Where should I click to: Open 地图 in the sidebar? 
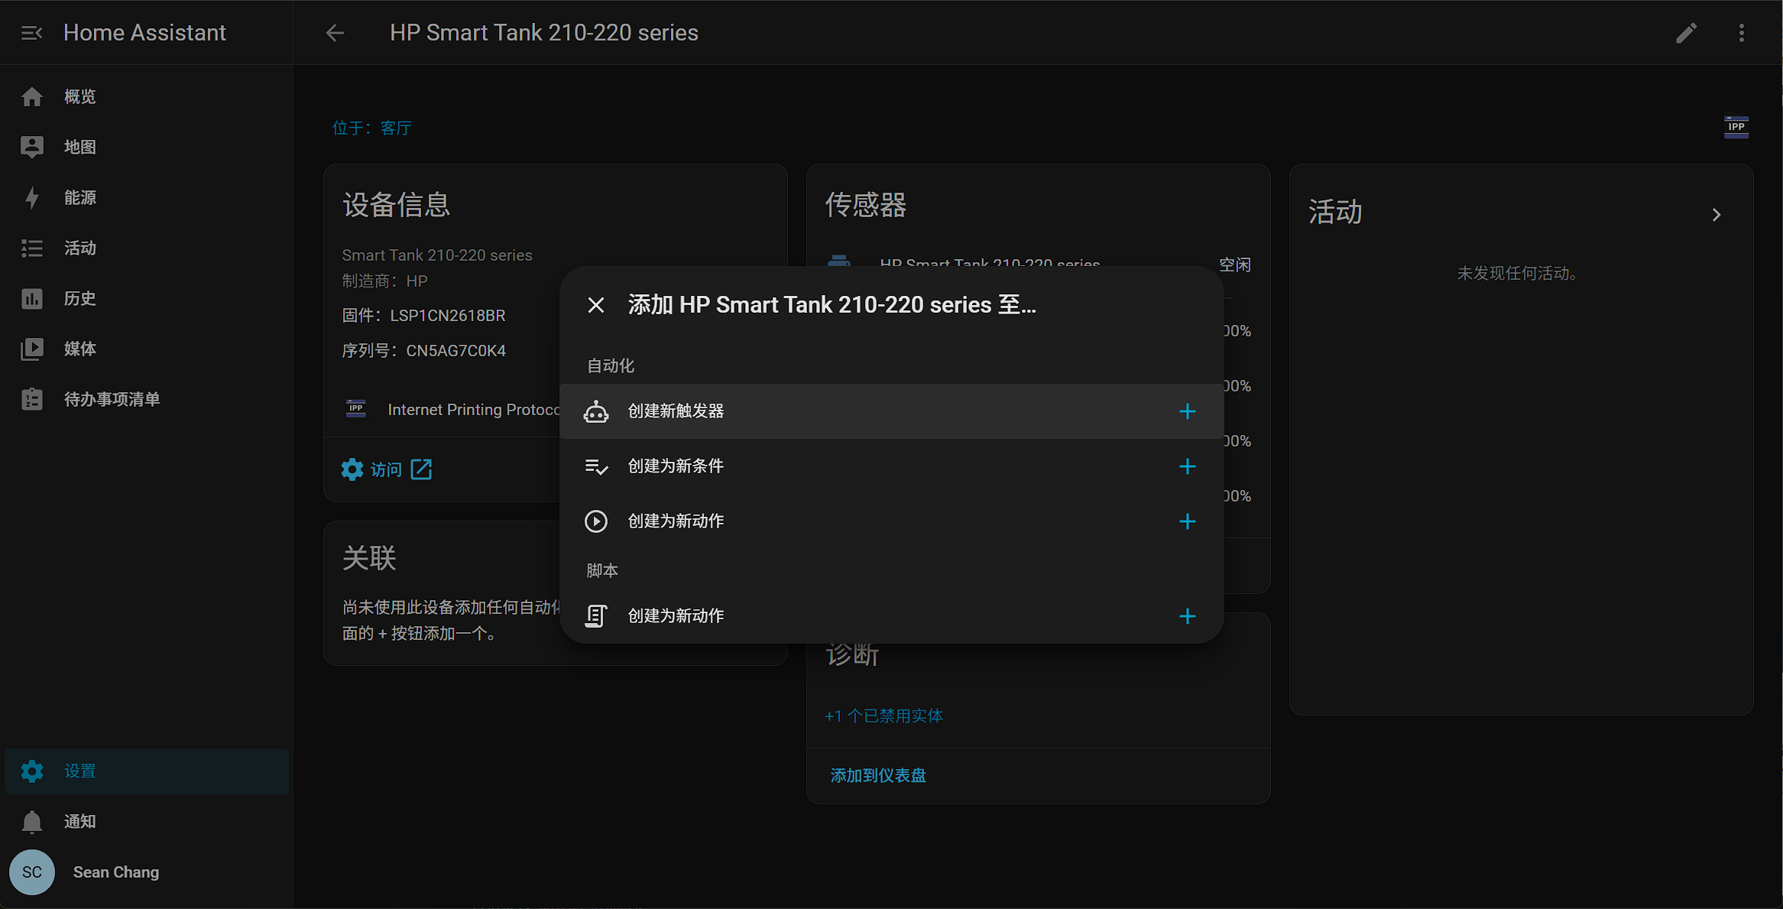click(x=147, y=148)
